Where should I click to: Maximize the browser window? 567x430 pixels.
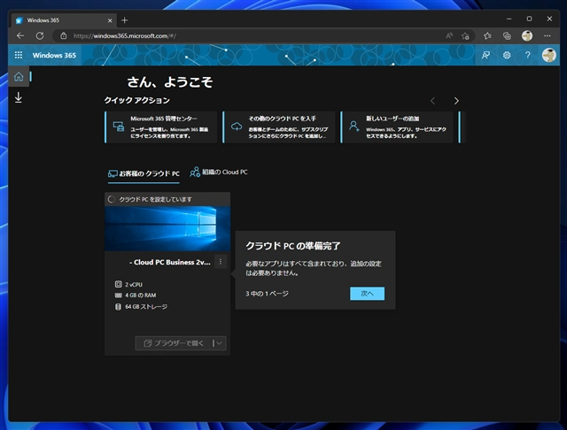529,19
